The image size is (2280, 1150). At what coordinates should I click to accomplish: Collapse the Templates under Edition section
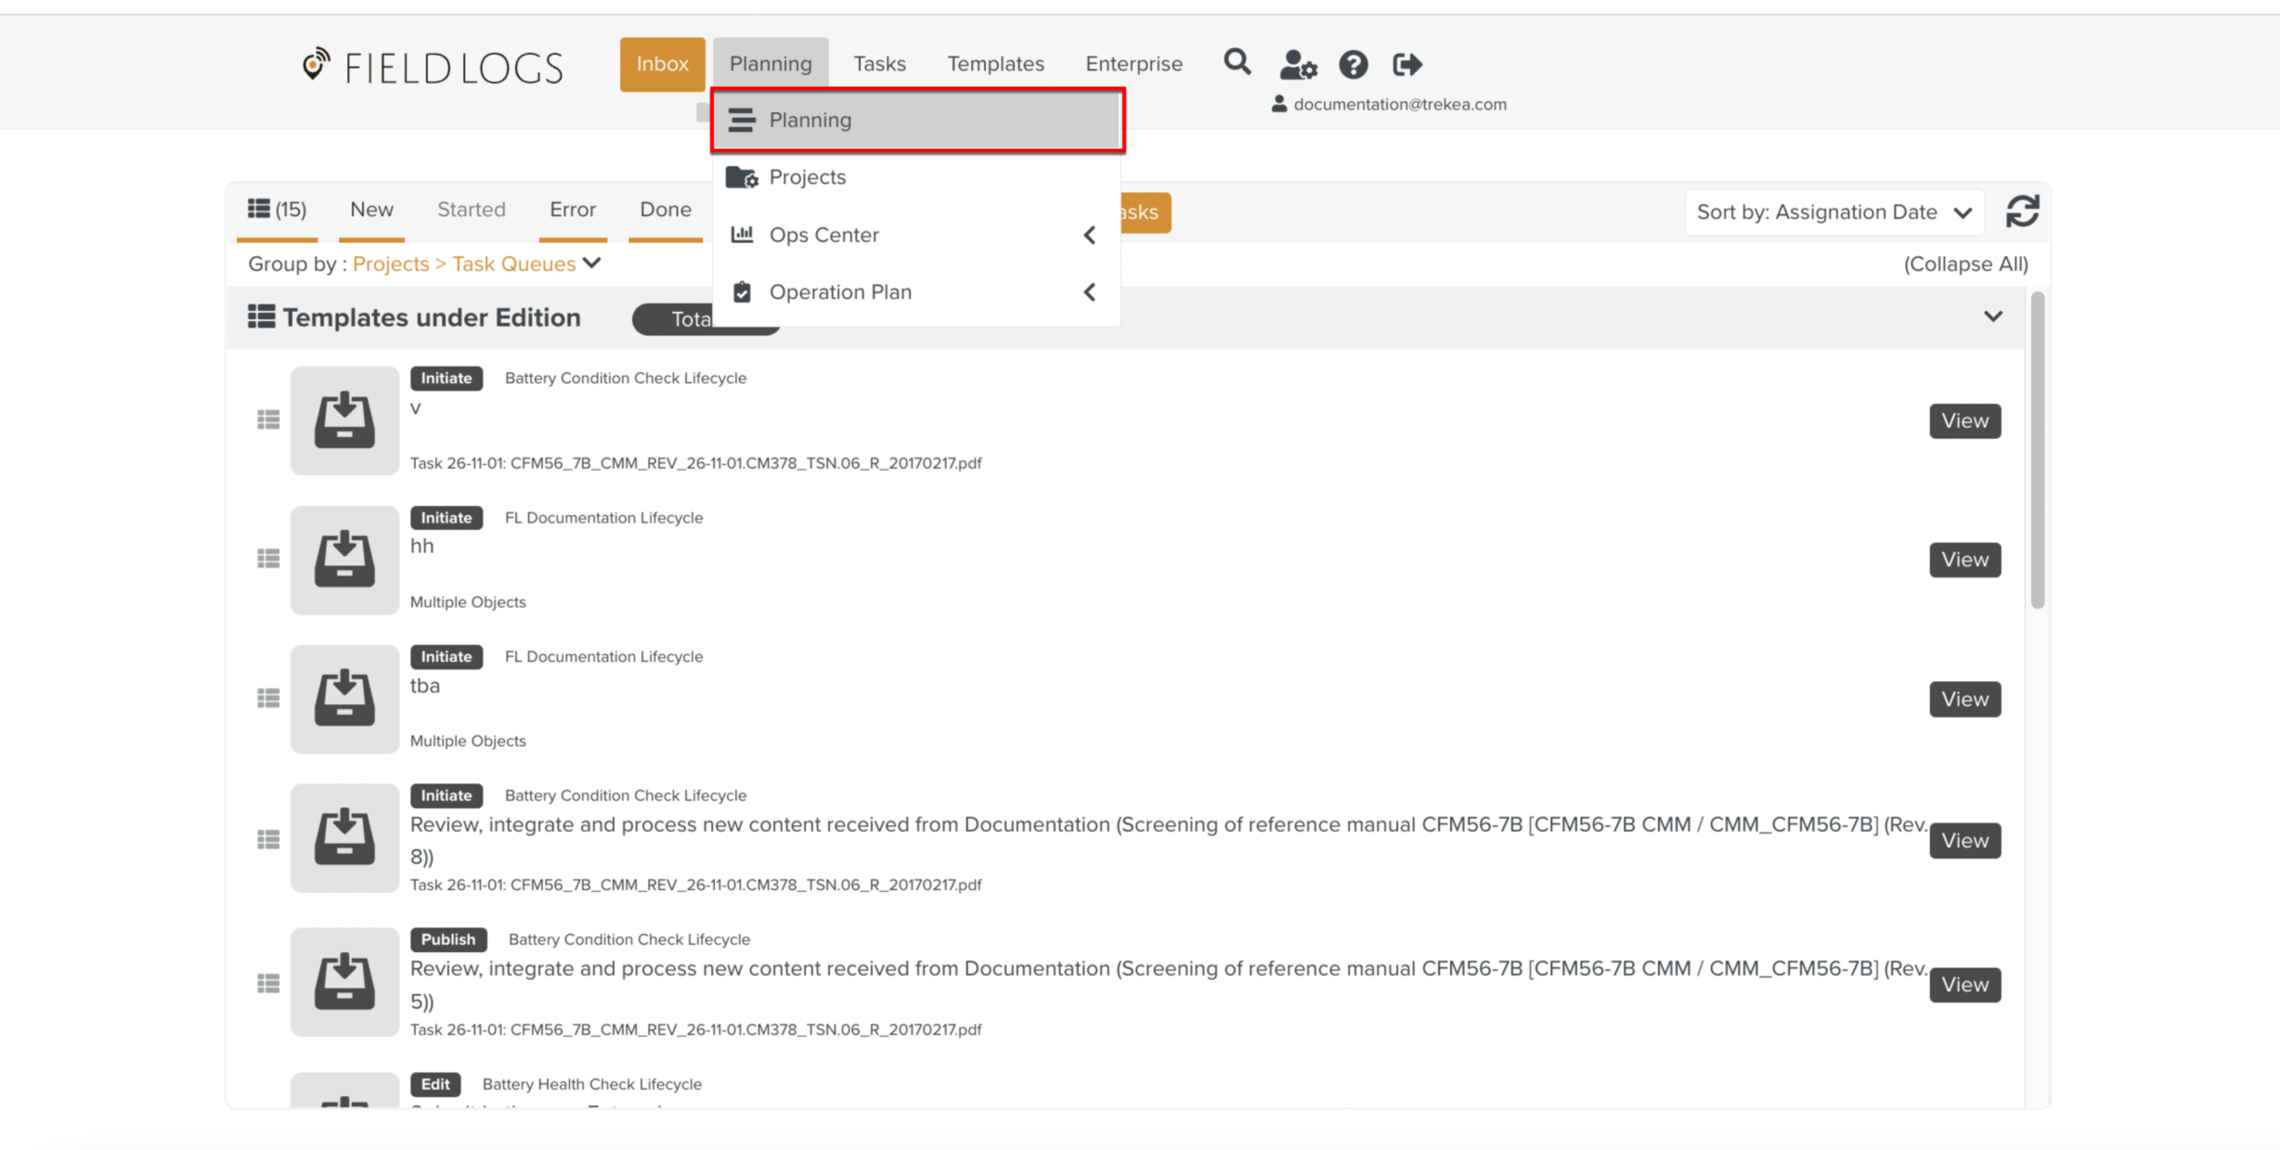[x=1993, y=316]
